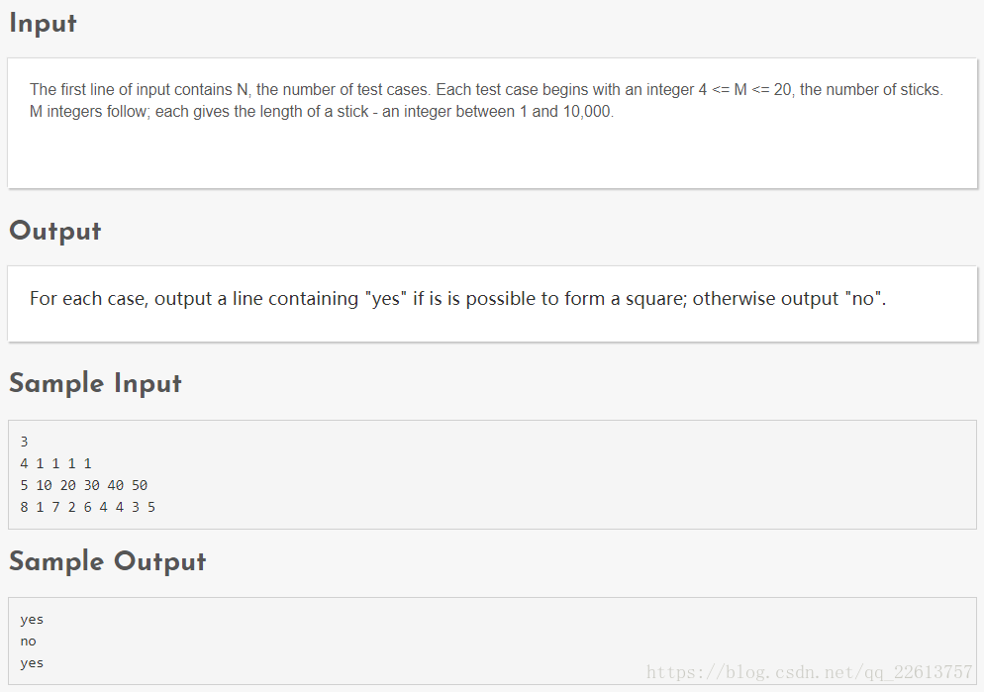Click sample input line '8 1 7 2 6 4 4 3 5'

click(87, 507)
